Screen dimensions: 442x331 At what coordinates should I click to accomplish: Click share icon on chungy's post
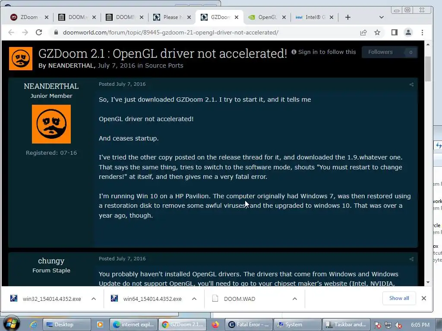[411, 259]
